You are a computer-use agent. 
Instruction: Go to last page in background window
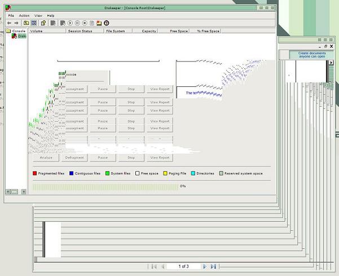[x=213, y=266]
